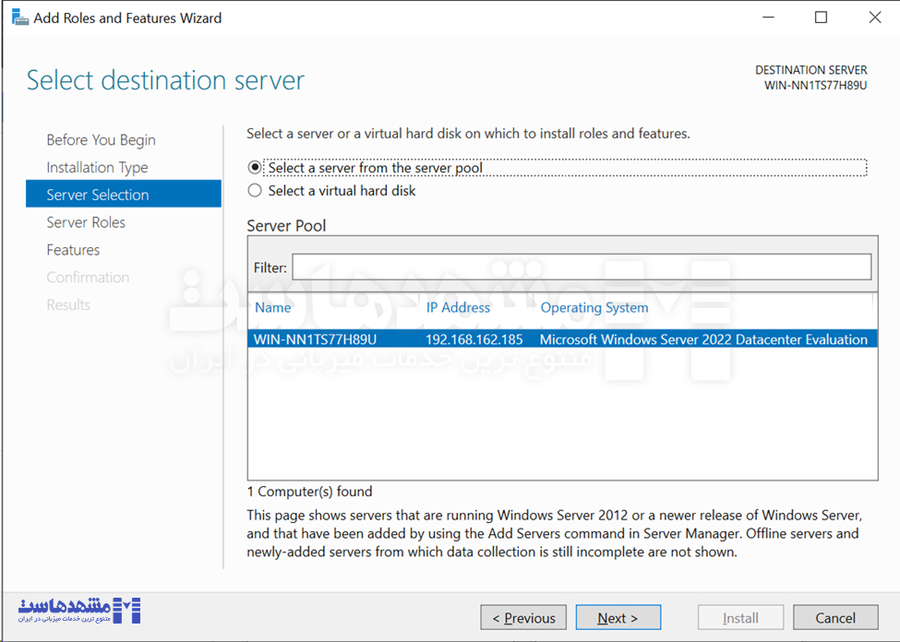Sort by Operating System column header
The image size is (900, 642).
coord(594,307)
